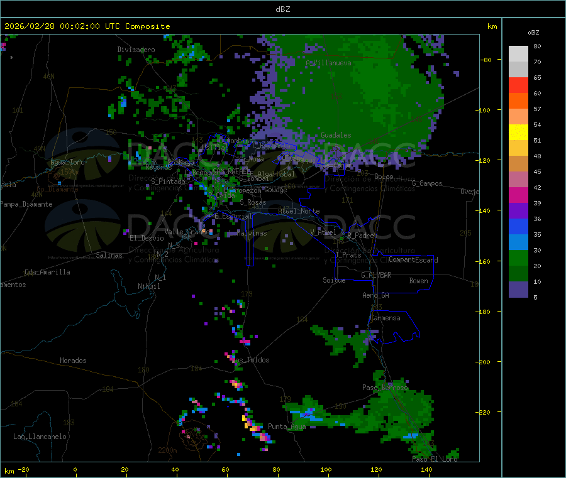Image resolution: width=566 pixels, height=478 pixels.
Task: Click the '-20' tick on the bottom axis
Action: (x=23, y=469)
